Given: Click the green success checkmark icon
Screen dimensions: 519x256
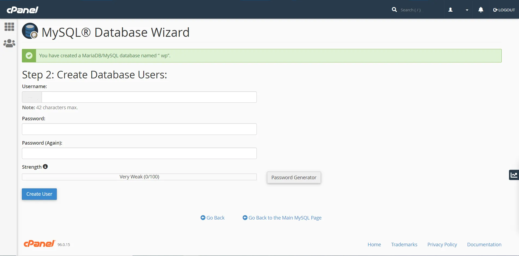Looking at the screenshot, I should pyautogui.click(x=29, y=56).
